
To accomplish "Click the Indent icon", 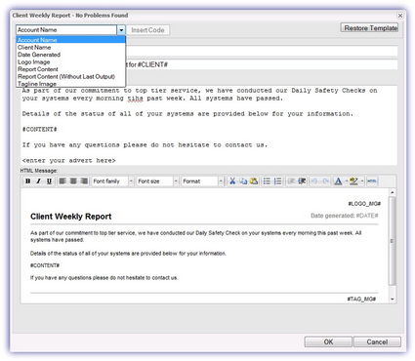I will 302,181.
